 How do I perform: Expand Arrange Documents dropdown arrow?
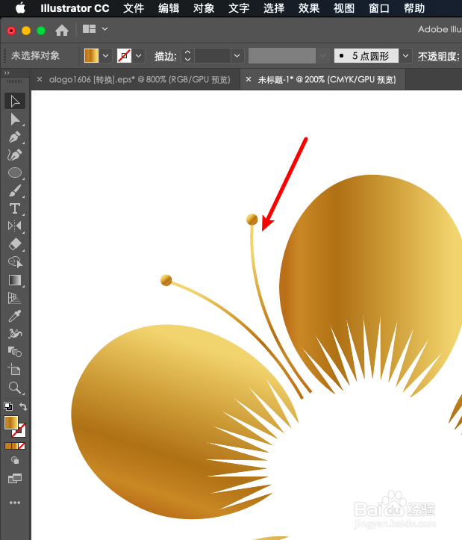tap(105, 29)
